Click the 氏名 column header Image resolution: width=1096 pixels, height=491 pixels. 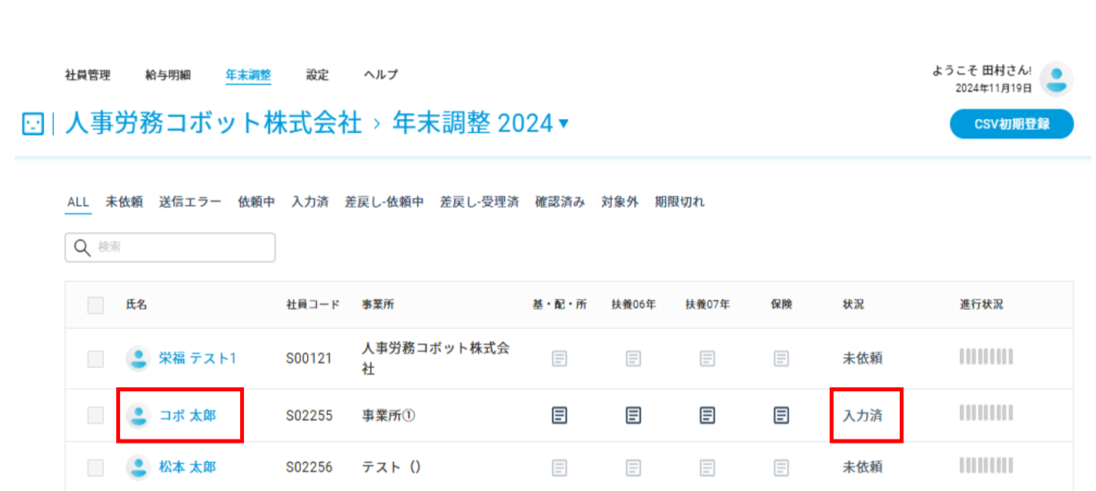tap(136, 305)
